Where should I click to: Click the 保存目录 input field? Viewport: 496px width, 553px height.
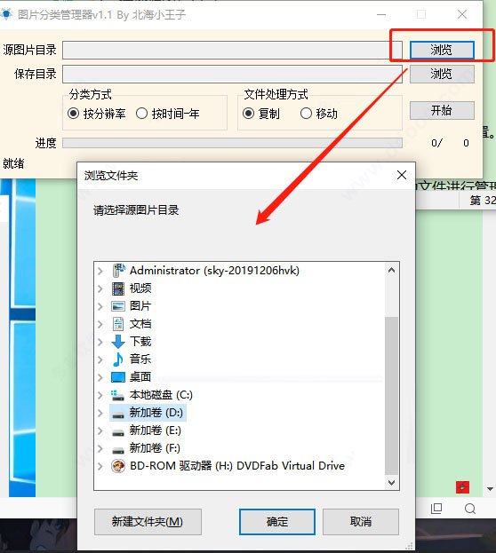(233, 74)
